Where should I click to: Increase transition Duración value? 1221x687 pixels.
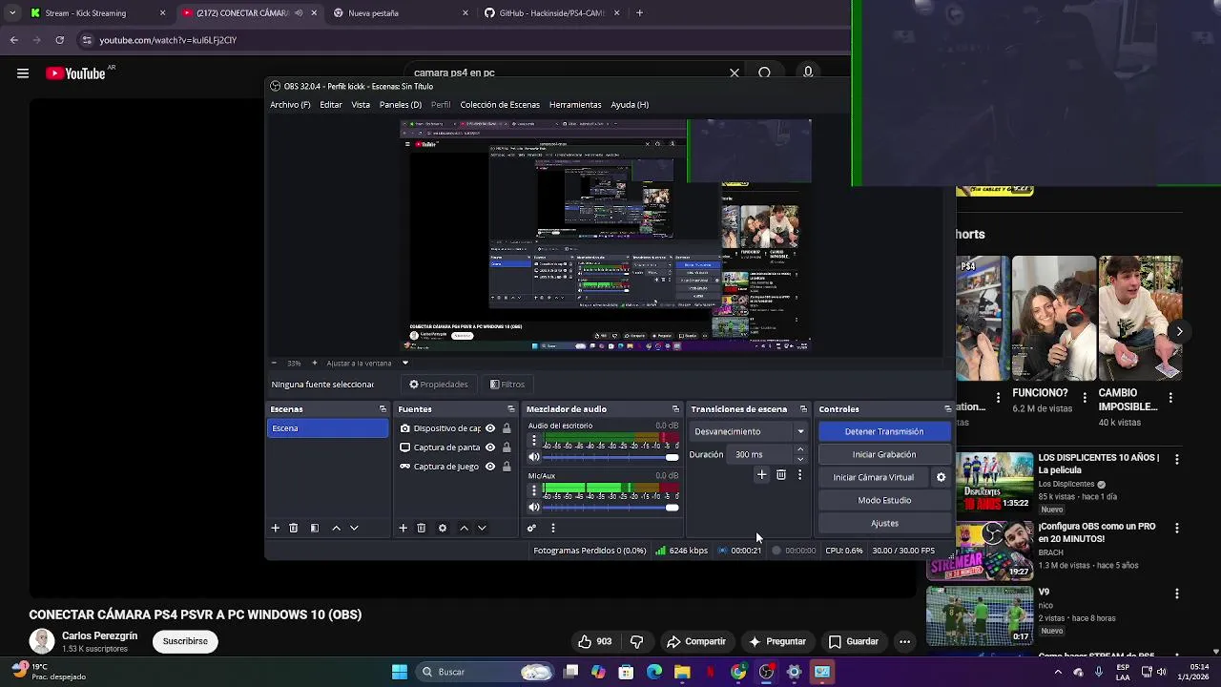(799, 449)
